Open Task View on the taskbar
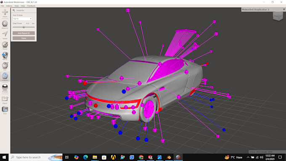Screen dimensions: 286x161 (67, 157)
